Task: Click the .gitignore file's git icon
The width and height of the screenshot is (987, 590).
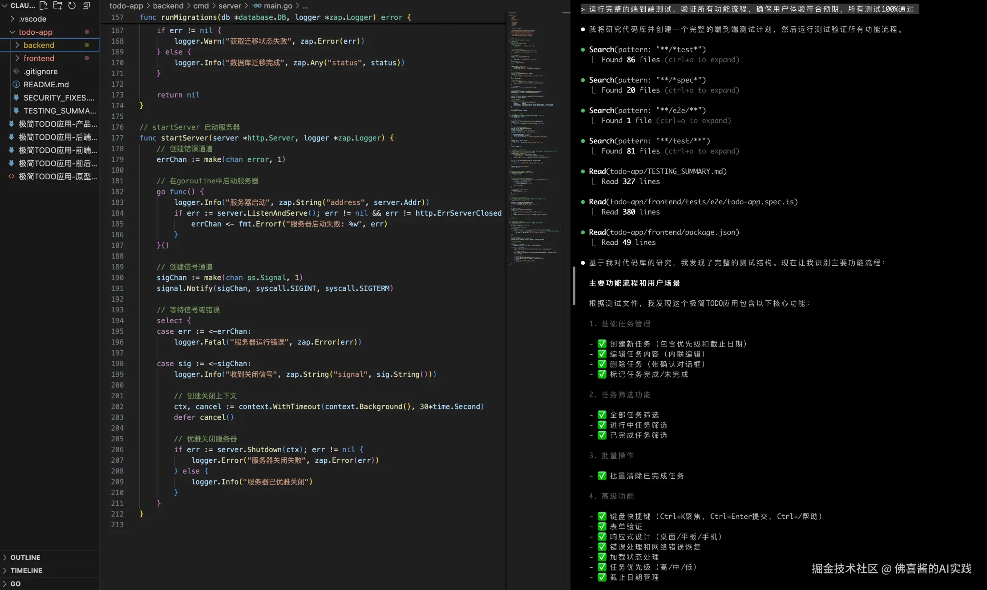Action: (x=16, y=71)
